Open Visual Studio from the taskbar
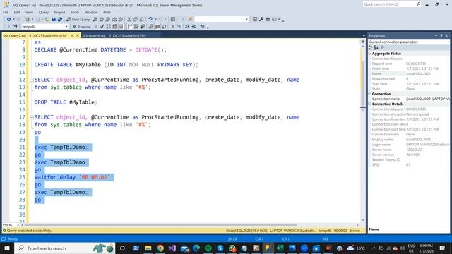The width and height of the screenshot is (452, 254). click(172, 248)
